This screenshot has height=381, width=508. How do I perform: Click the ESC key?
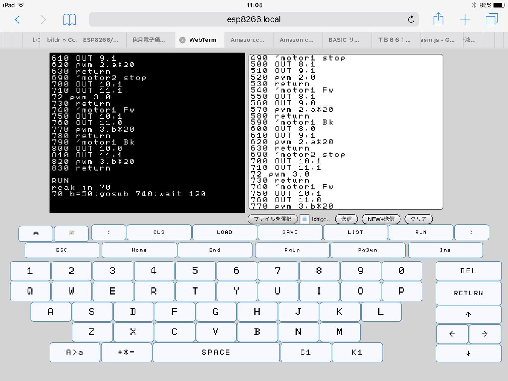tap(62, 250)
